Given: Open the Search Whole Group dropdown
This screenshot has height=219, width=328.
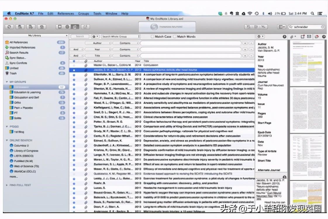Looking at the screenshot, I should point(121,37).
